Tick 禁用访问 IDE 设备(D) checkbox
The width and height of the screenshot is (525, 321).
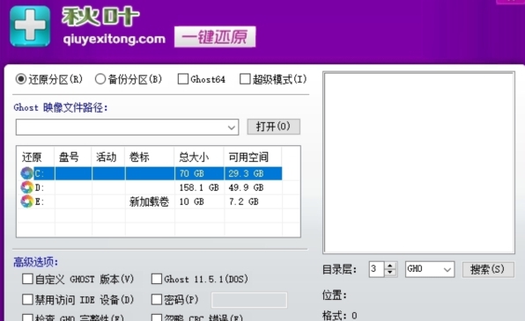pos(27,299)
